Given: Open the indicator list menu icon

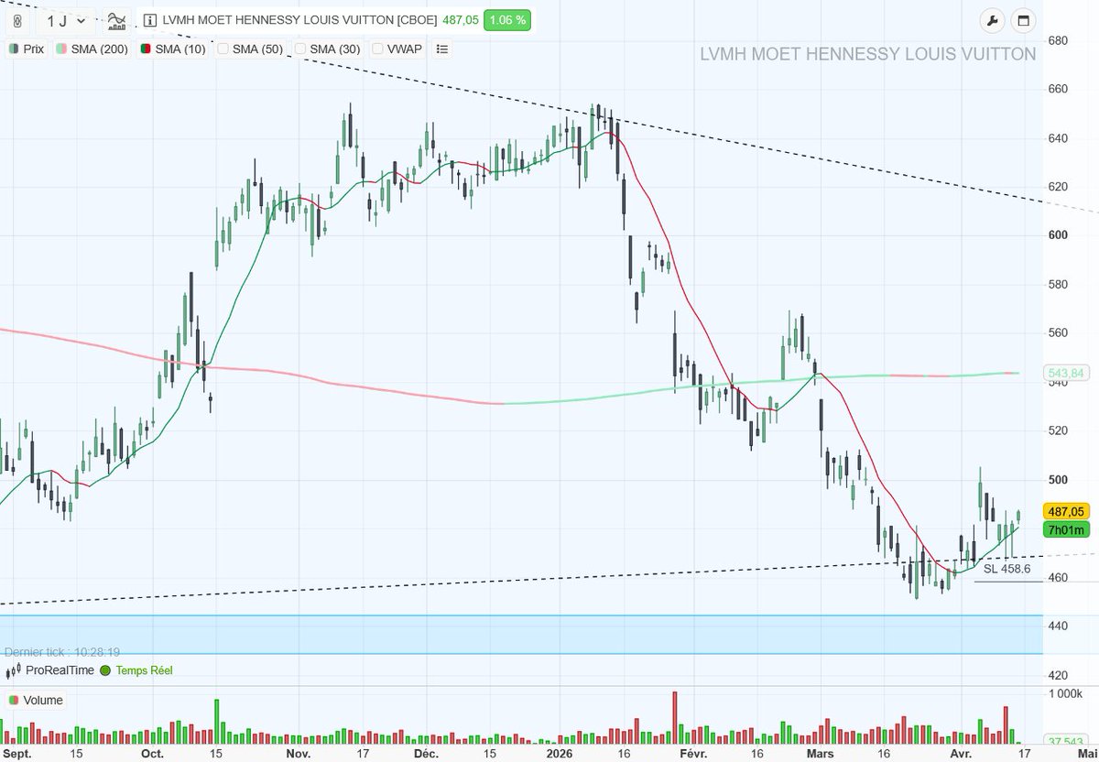Looking at the screenshot, I should [442, 49].
